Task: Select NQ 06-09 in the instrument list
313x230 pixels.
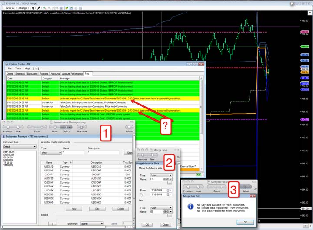Action: pos(8,160)
